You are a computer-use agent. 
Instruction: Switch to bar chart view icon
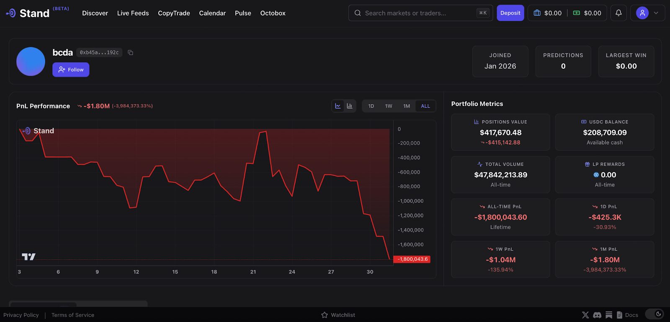(350, 106)
